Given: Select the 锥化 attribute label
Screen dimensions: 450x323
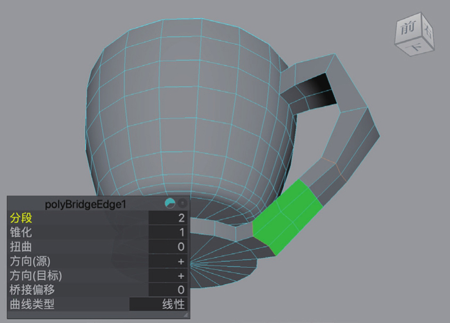Looking at the screenshot, I should pyautogui.click(x=21, y=232).
